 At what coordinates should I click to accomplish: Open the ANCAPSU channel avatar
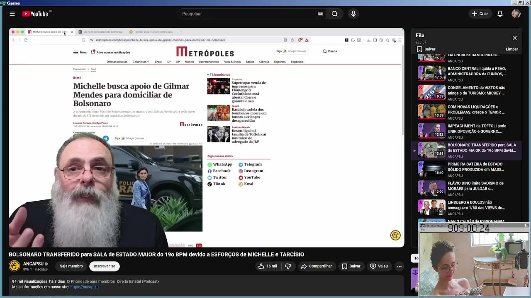tap(15, 266)
